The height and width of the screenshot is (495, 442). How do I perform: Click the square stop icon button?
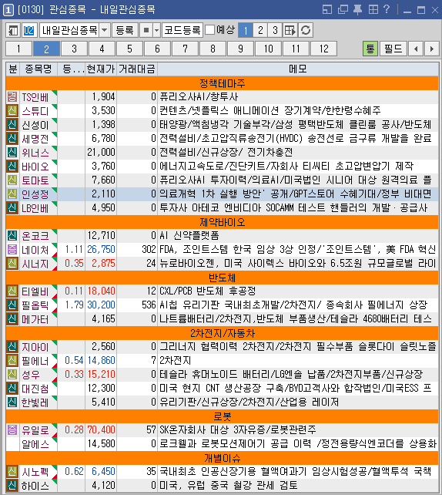146,30
